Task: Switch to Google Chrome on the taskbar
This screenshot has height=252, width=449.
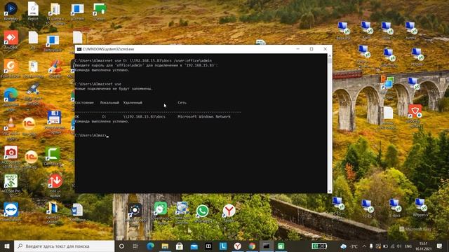Action: pyautogui.click(x=252, y=246)
